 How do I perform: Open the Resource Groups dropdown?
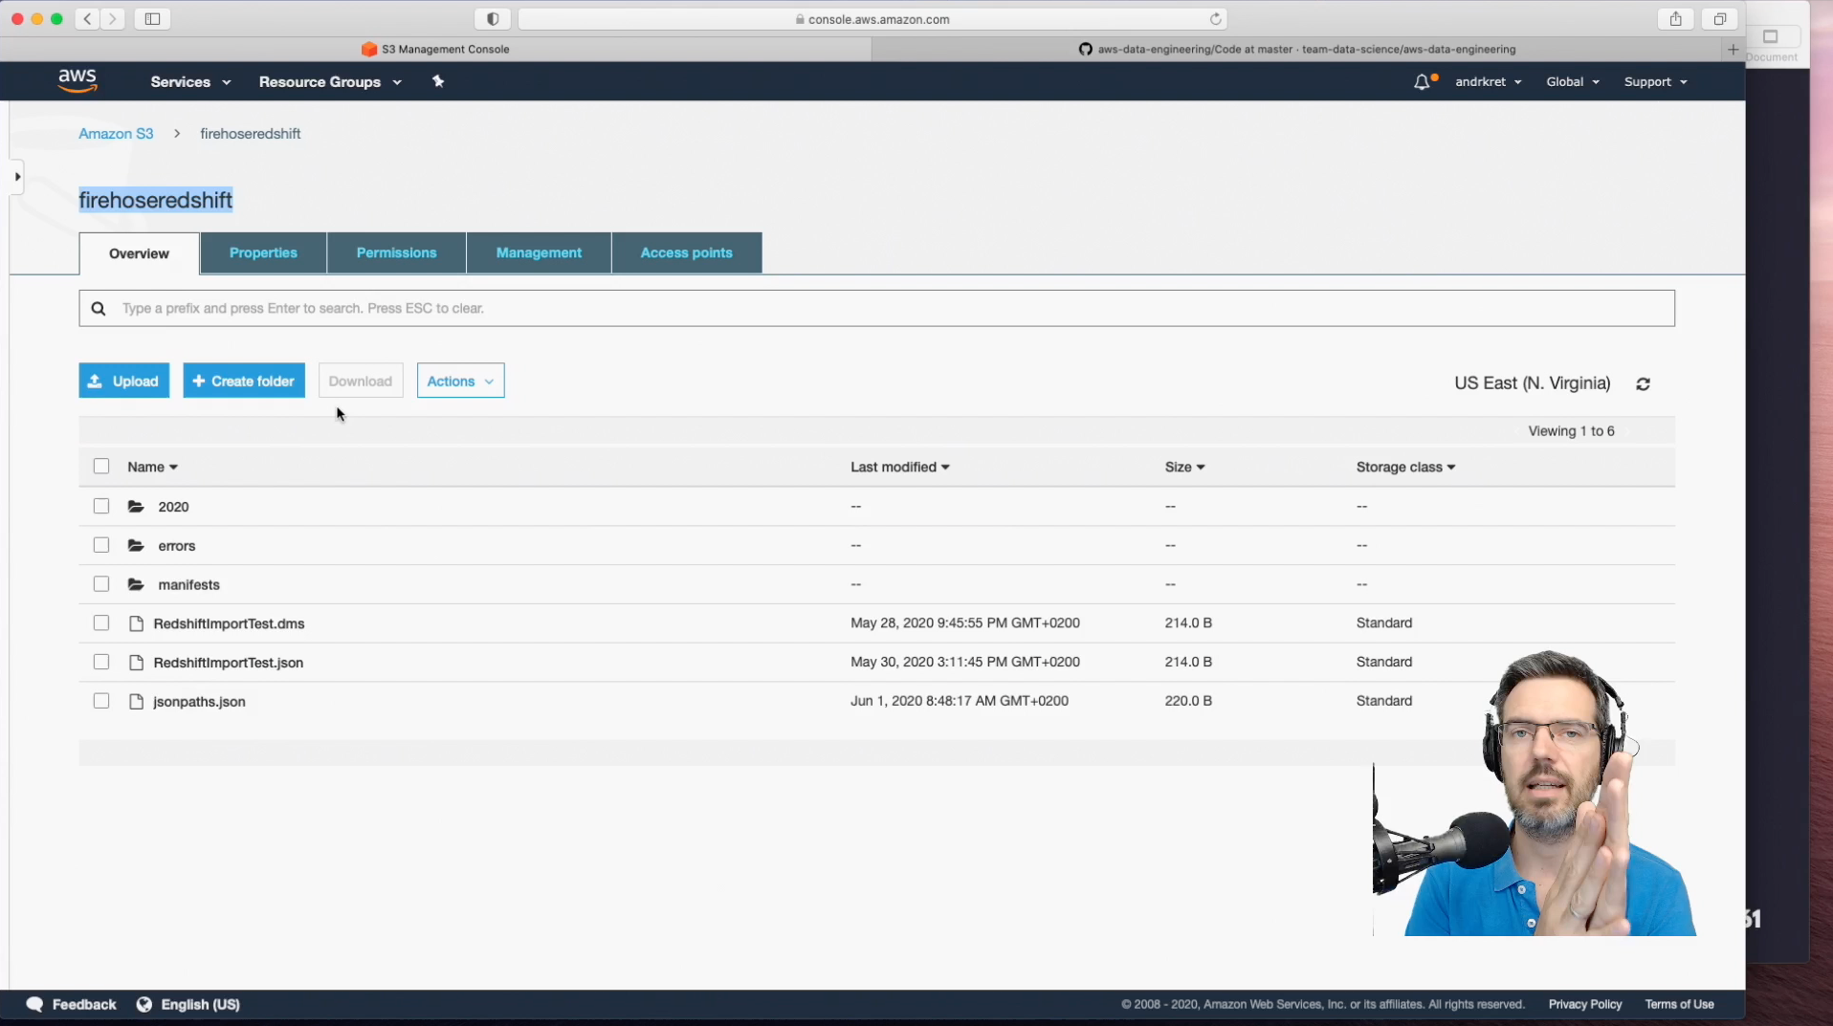point(330,82)
